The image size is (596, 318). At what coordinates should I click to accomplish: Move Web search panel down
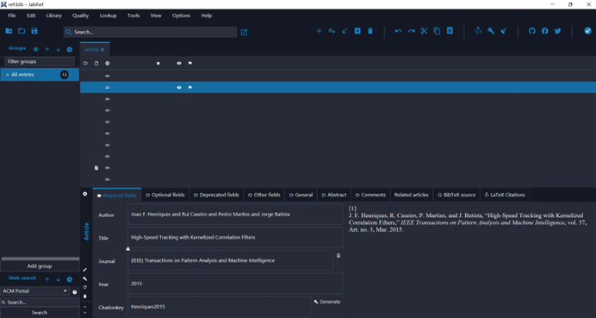click(x=59, y=279)
